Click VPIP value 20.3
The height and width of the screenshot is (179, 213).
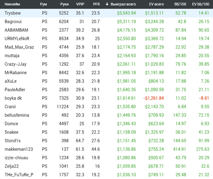[x=80, y=115]
